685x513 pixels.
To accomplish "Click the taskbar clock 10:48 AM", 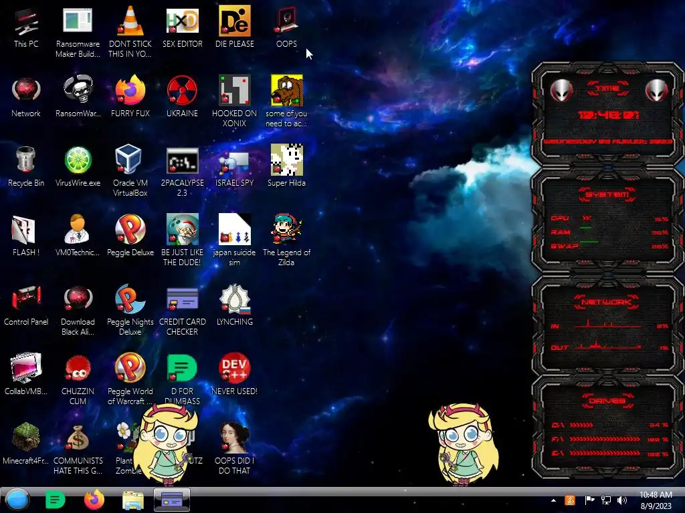I will click(656, 500).
